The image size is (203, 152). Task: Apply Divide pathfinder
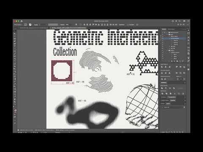[162, 94]
